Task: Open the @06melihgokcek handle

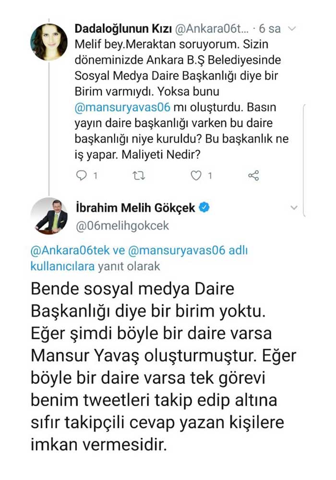Action: coord(122,225)
